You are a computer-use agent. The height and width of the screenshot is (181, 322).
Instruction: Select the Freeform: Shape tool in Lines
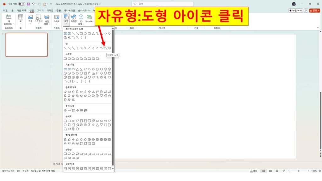tap(105, 48)
